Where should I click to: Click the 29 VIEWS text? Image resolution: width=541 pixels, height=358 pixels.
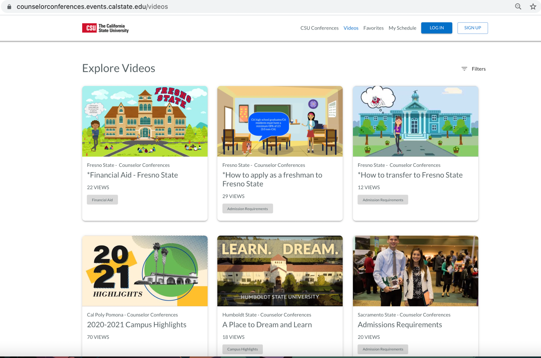pos(233,196)
